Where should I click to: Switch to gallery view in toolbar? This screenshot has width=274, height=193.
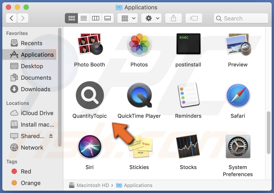click(x=108, y=18)
